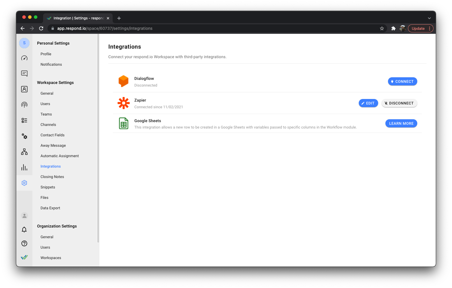
Task: Click the 'Google Sheets' integration name
Action: pyautogui.click(x=147, y=121)
